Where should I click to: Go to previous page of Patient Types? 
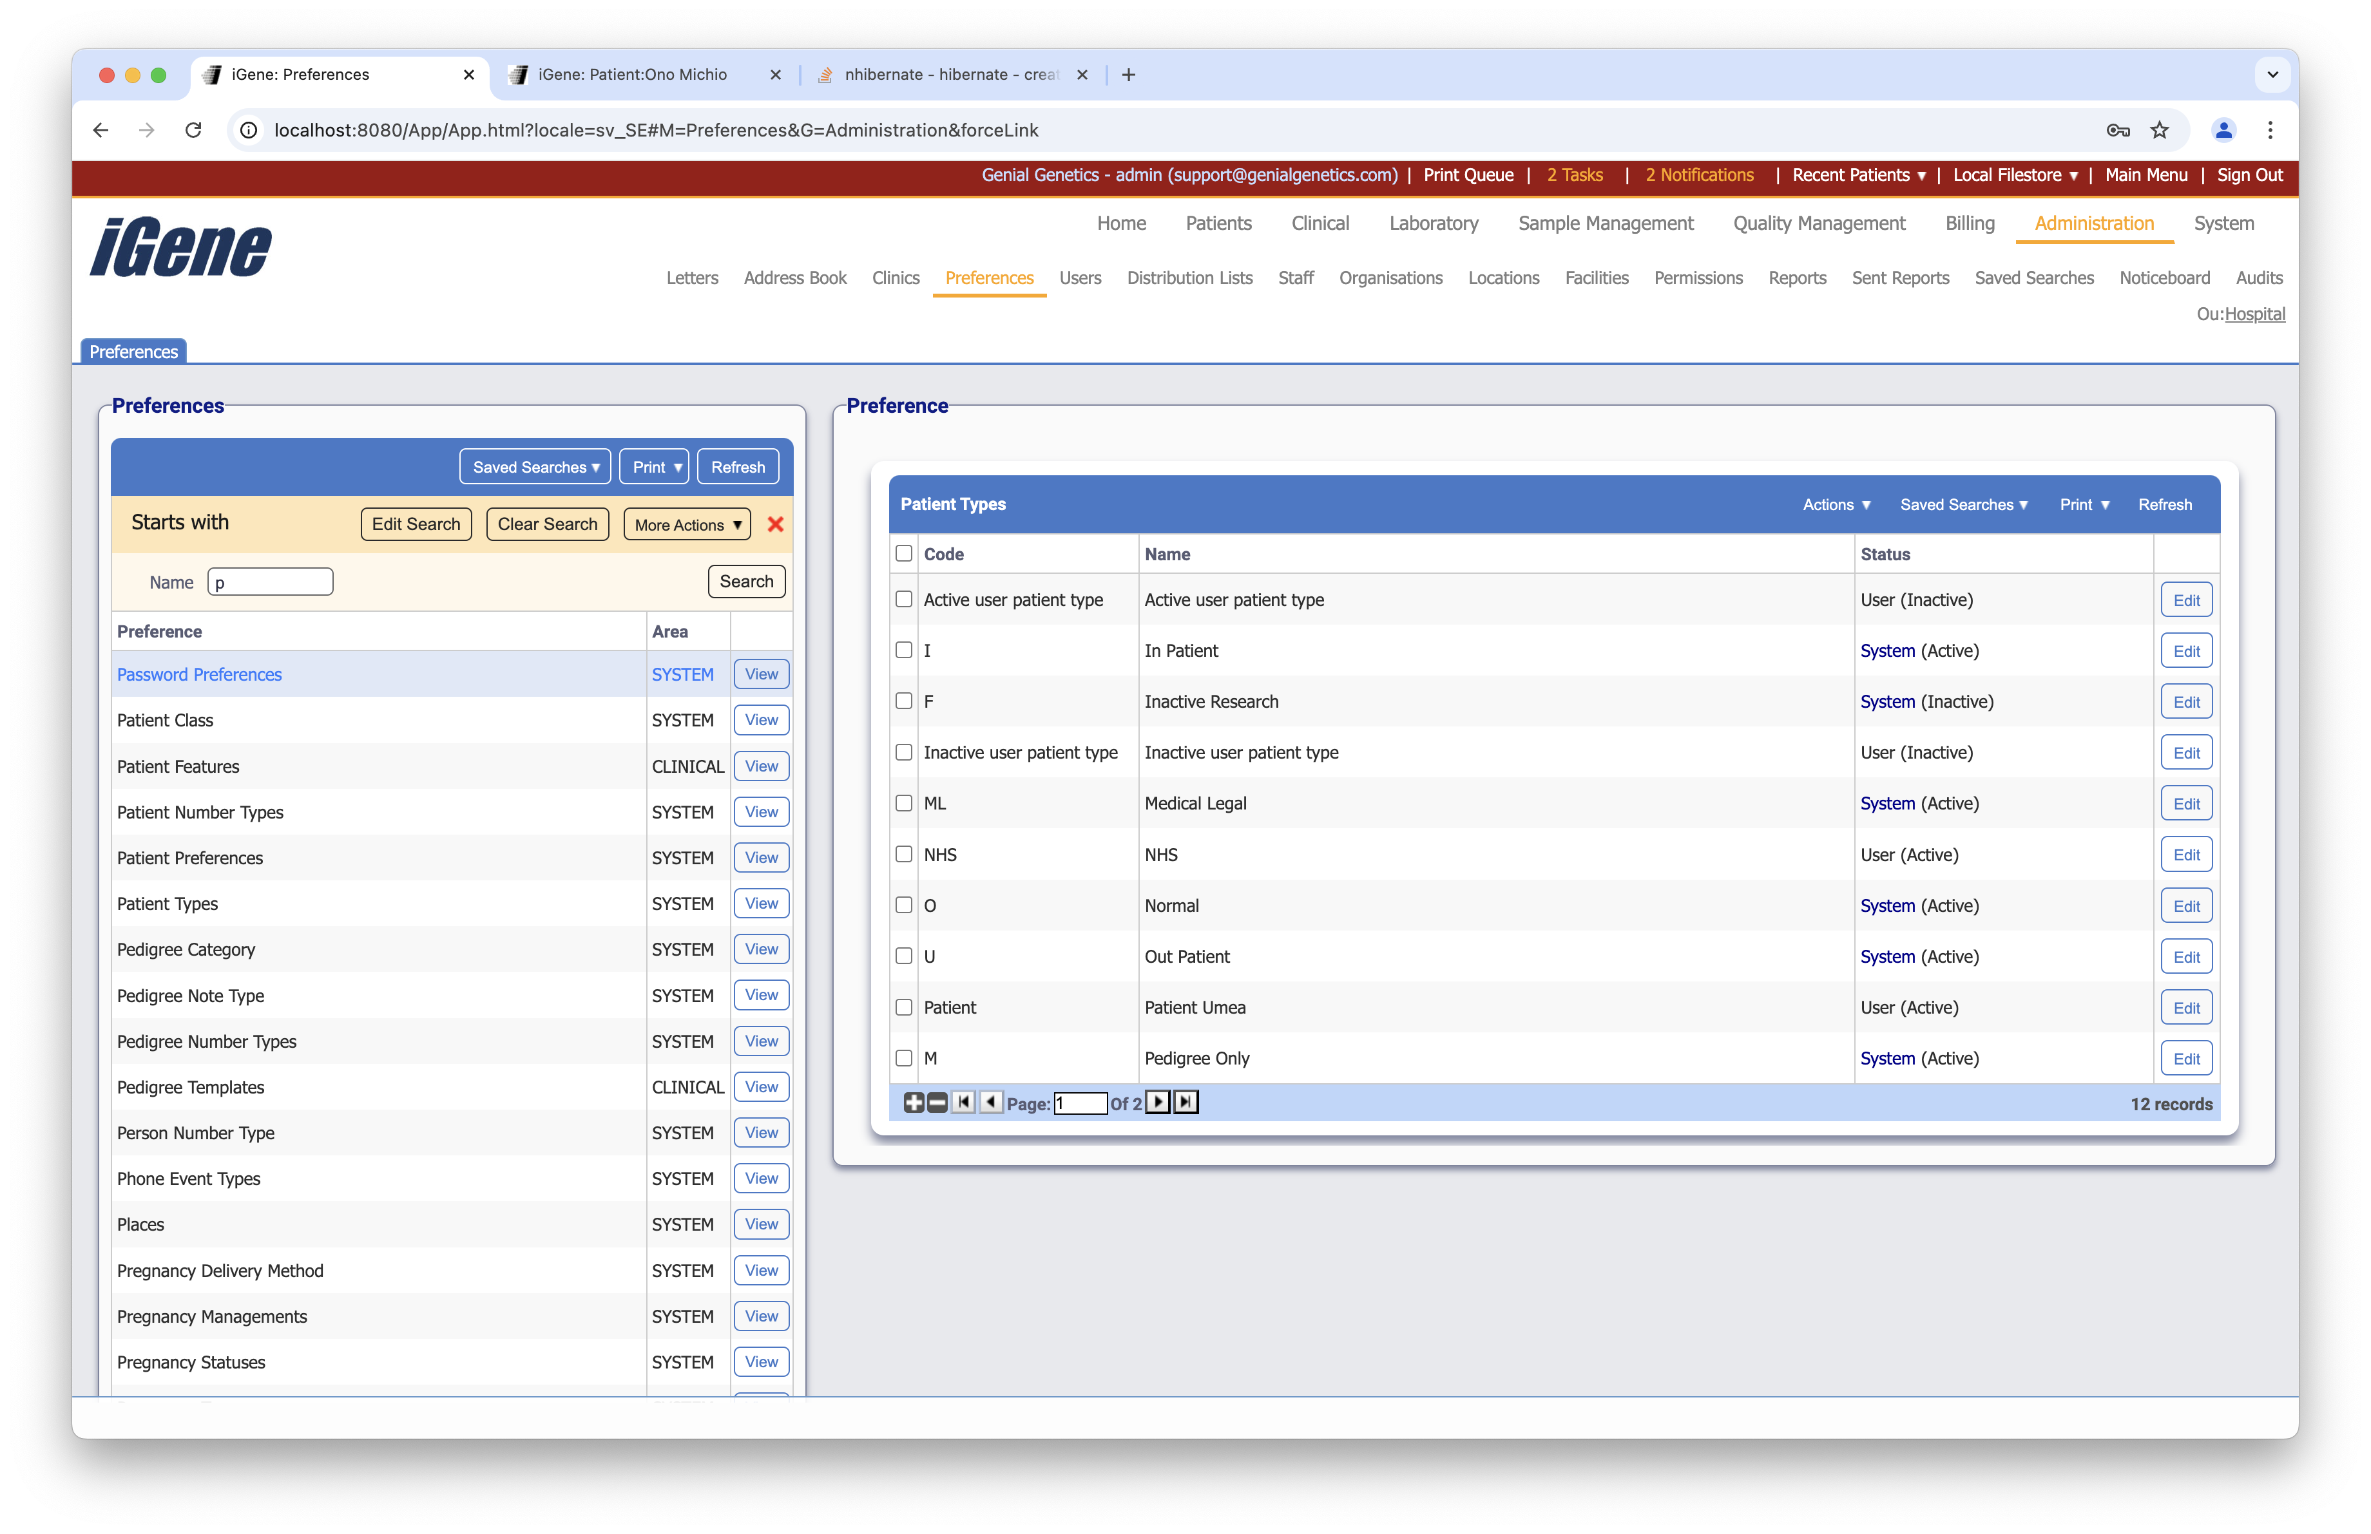click(990, 1102)
